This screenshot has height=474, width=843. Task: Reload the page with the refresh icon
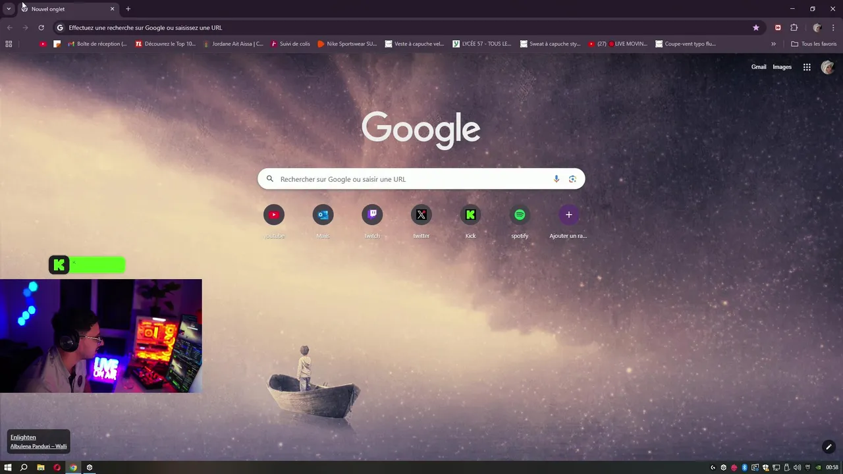[41, 28]
